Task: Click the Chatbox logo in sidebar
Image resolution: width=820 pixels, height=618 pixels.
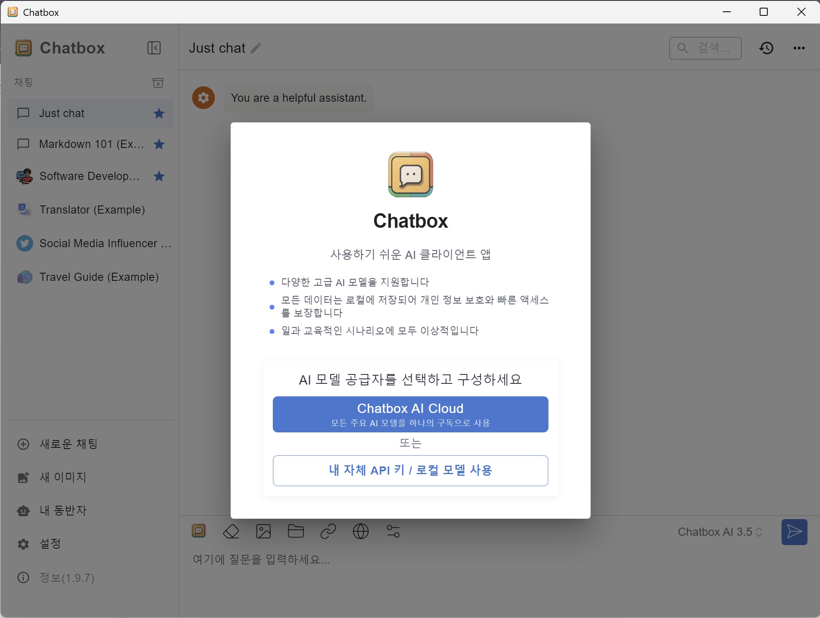Action: (x=24, y=48)
